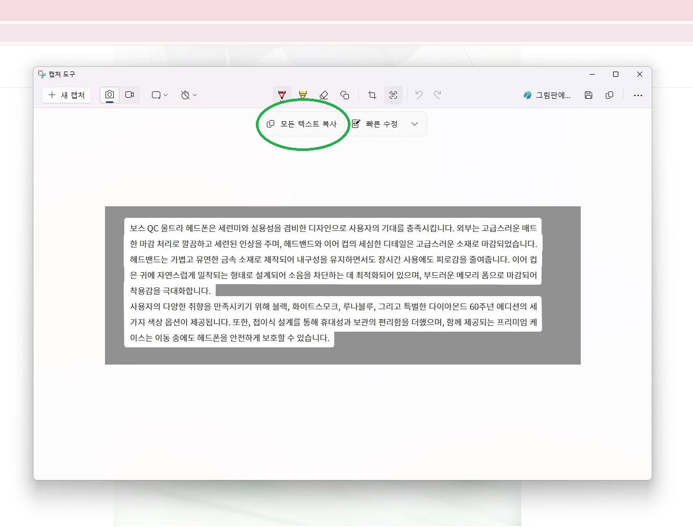
Task: Maximize the 캡처 도구 window
Action: 616,74
